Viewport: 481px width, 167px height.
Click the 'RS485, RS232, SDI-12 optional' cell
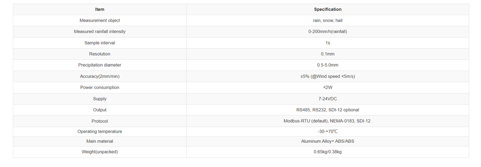pos(327,110)
